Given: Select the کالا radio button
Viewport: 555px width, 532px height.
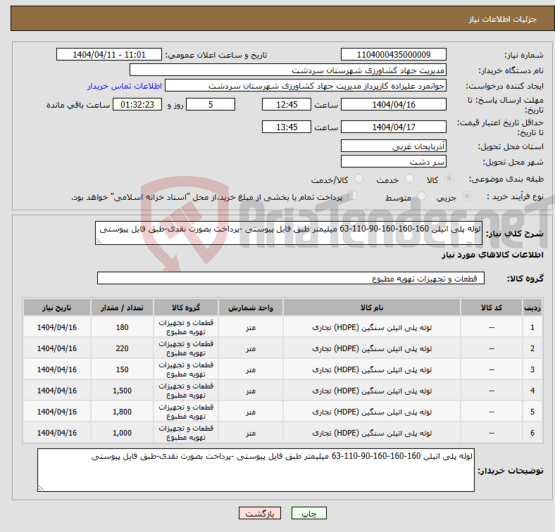Looking at the screenshot, I should [x=449, y=179].
